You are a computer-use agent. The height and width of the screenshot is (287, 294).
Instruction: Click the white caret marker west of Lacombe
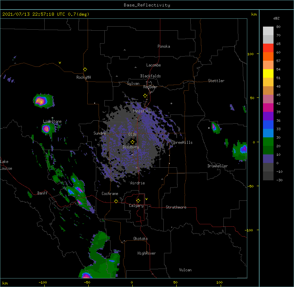(135, 67)
